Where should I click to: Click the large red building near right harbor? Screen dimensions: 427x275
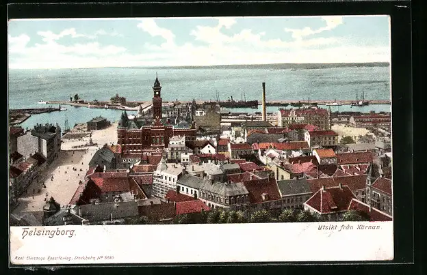pos(305,117)
